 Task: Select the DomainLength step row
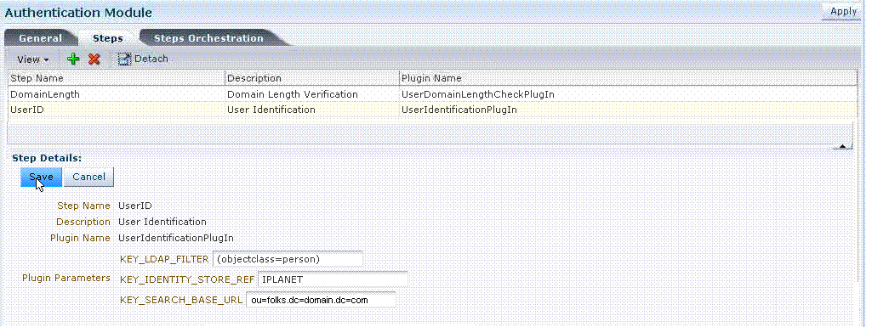point(433,94)
